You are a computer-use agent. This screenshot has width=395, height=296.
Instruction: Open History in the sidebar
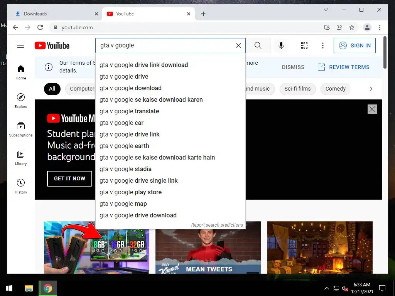coord(21,186)
